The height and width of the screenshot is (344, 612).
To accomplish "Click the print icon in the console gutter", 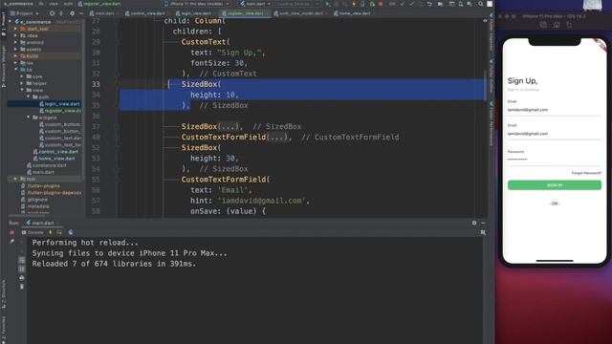I will coord(21,278).
